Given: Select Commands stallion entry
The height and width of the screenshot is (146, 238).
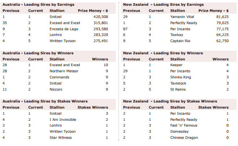Looking at the screenshot, I should point(59,77).
